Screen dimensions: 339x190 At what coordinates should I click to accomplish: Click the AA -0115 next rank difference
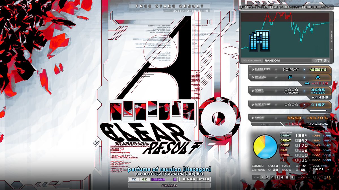tap(317, 83)
